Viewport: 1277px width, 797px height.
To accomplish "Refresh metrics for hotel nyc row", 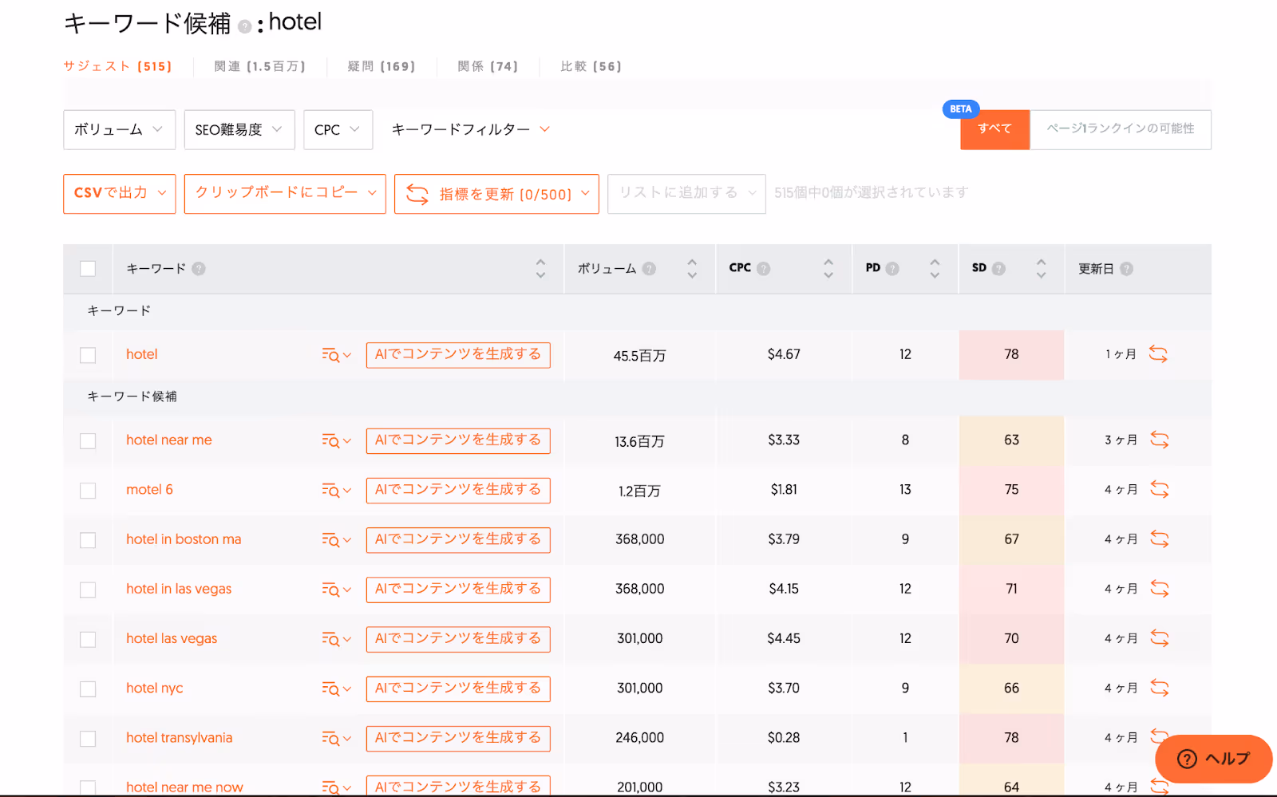I will (1160, 688).
